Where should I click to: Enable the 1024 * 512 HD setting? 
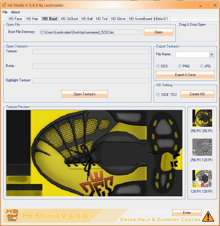[158, 95]
